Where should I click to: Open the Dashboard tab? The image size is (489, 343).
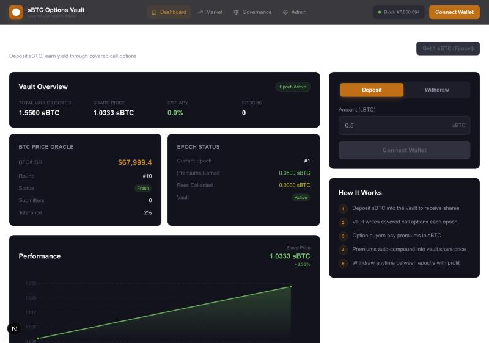coord(169,12)
